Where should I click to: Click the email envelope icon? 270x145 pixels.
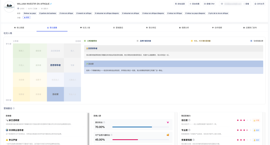tap(222, 4)
